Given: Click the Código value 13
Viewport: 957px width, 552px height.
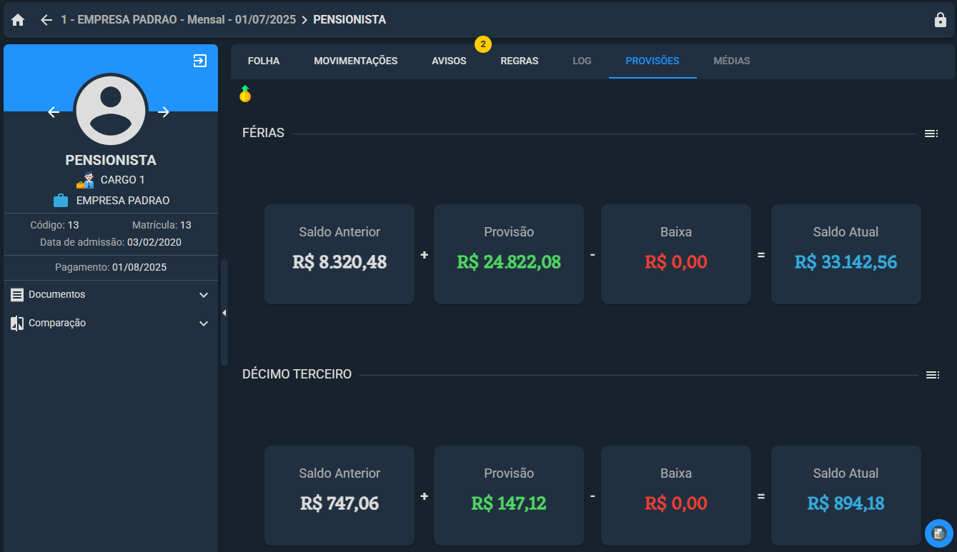Looking at the screenshot, I should coord(74,226).
